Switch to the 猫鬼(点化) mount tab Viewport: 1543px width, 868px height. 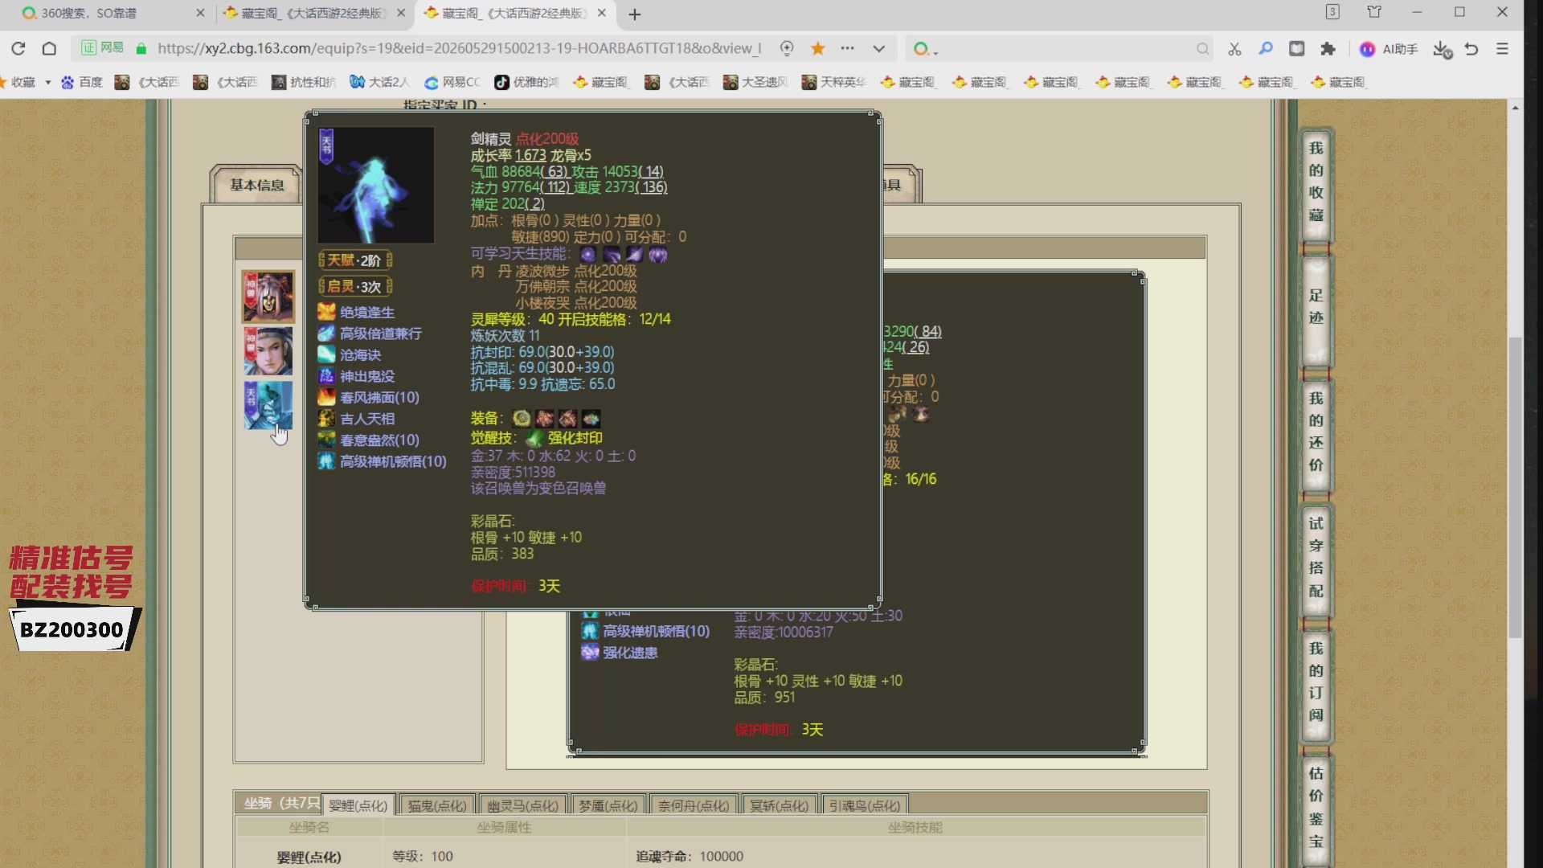(x=437, y=805)
